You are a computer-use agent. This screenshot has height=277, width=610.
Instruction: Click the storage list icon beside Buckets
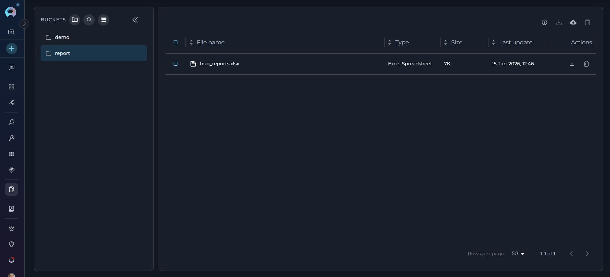tap(103, 20)
